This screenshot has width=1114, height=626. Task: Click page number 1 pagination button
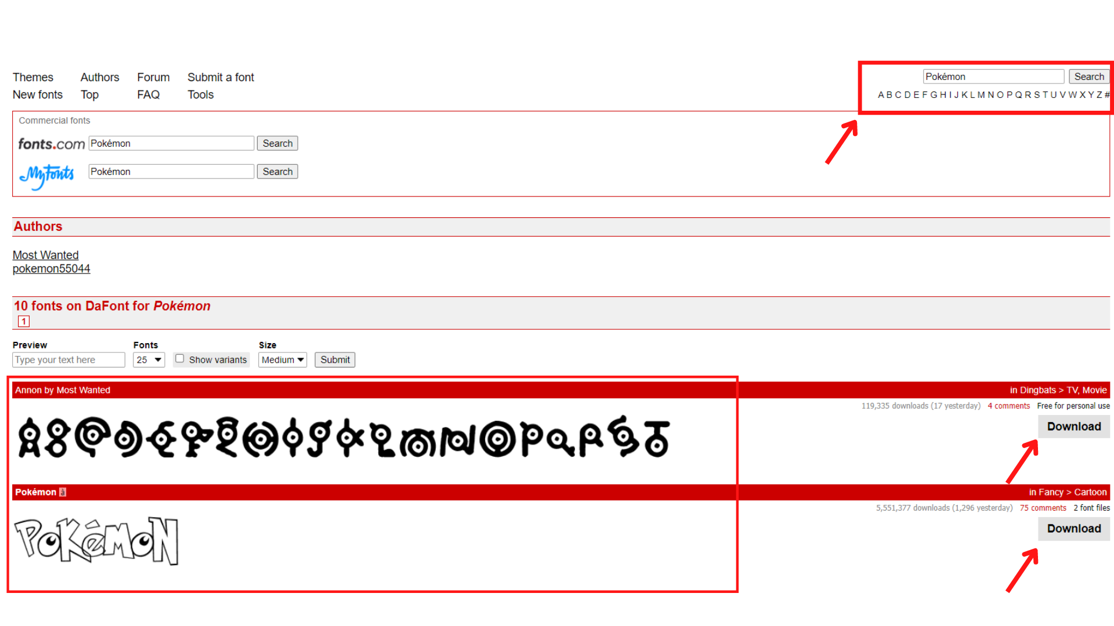(x=24, y=321)
